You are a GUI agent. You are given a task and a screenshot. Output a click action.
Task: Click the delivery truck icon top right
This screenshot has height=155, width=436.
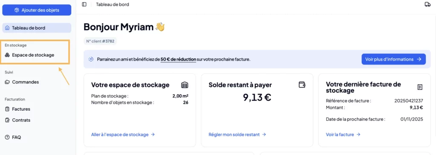tap(427, 4)
